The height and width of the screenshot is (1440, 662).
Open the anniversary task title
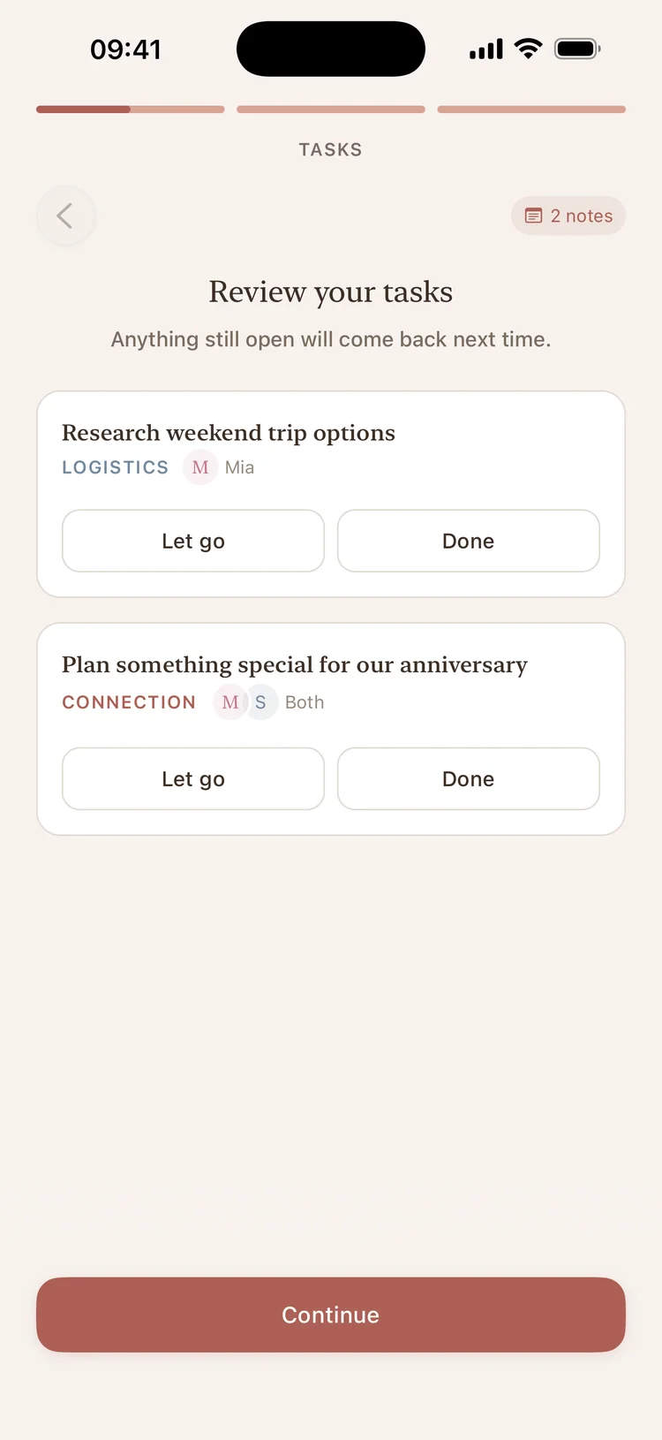[295, 664]
